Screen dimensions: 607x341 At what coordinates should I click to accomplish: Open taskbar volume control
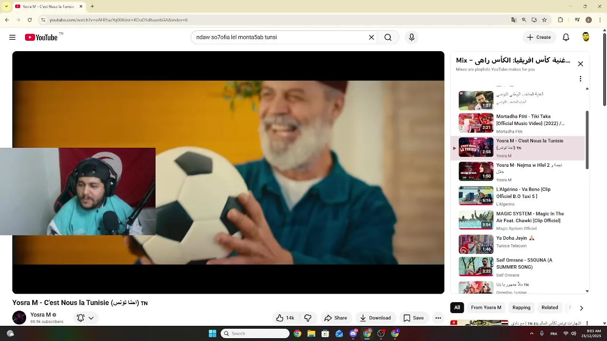[574, 333]
